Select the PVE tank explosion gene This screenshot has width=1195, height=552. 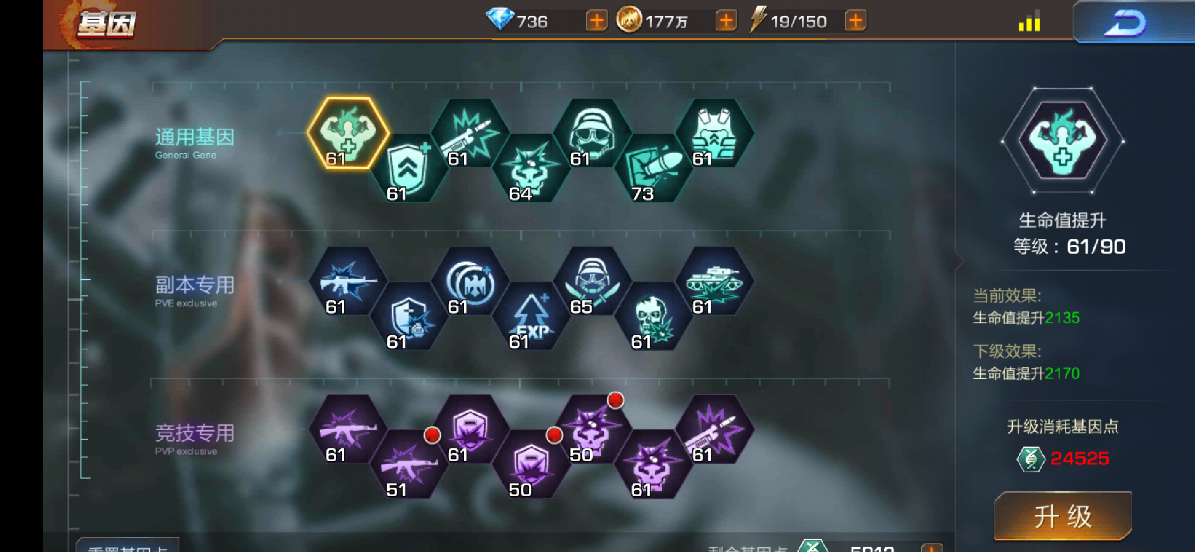(715, 281)
